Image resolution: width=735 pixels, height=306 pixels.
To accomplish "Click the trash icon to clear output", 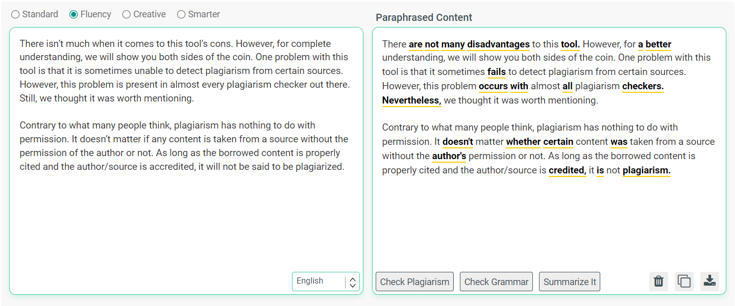I will [x=658, y=282].
